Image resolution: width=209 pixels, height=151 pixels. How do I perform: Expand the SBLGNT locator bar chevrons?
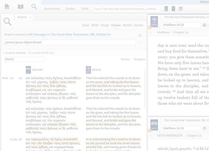pos(151,136)
